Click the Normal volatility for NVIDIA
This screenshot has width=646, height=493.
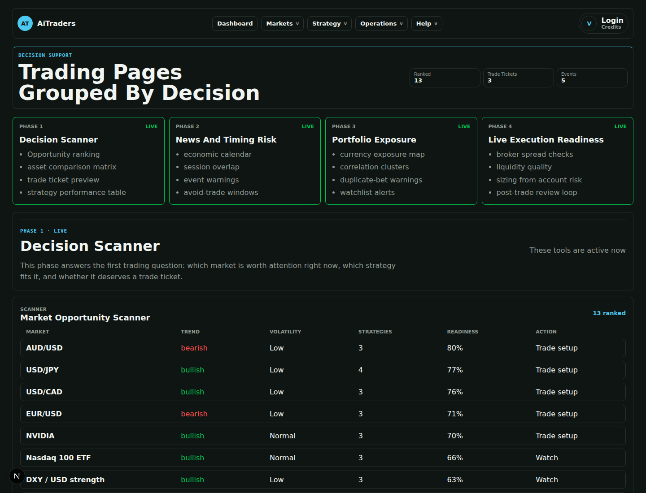283,436
